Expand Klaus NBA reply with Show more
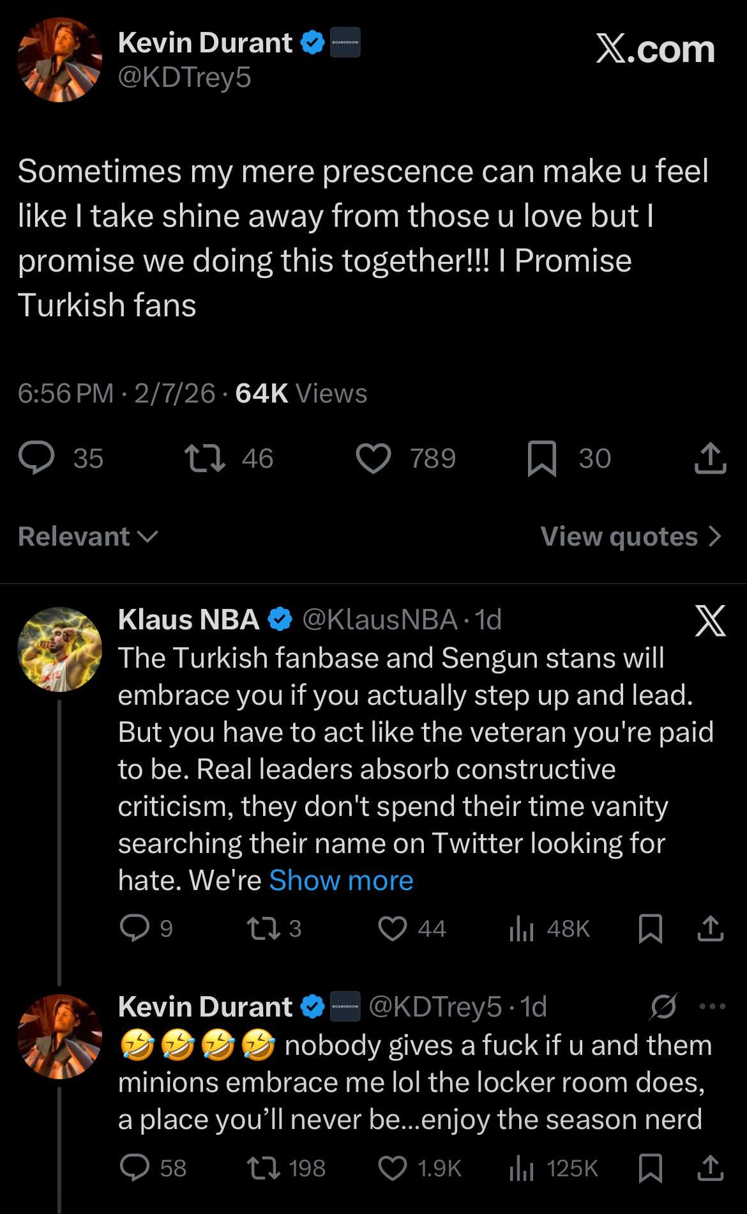The image size is (747, 1214). click(341, 880)
